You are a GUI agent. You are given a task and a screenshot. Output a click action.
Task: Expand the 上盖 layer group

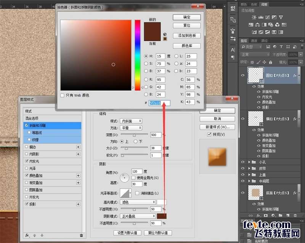pyautogui.click(x=249, y=174)
